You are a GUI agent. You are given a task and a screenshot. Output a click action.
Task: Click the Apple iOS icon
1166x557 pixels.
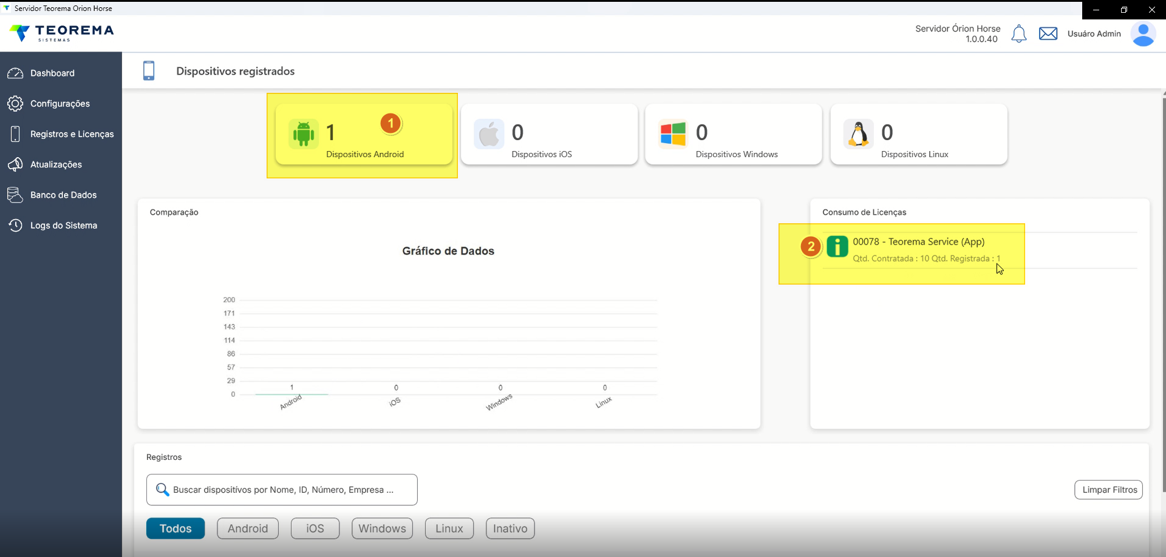pyautogui.click(x=489, y=133)
